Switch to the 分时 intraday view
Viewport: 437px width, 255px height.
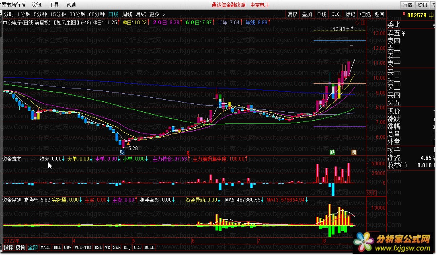[x=9, y=14]
